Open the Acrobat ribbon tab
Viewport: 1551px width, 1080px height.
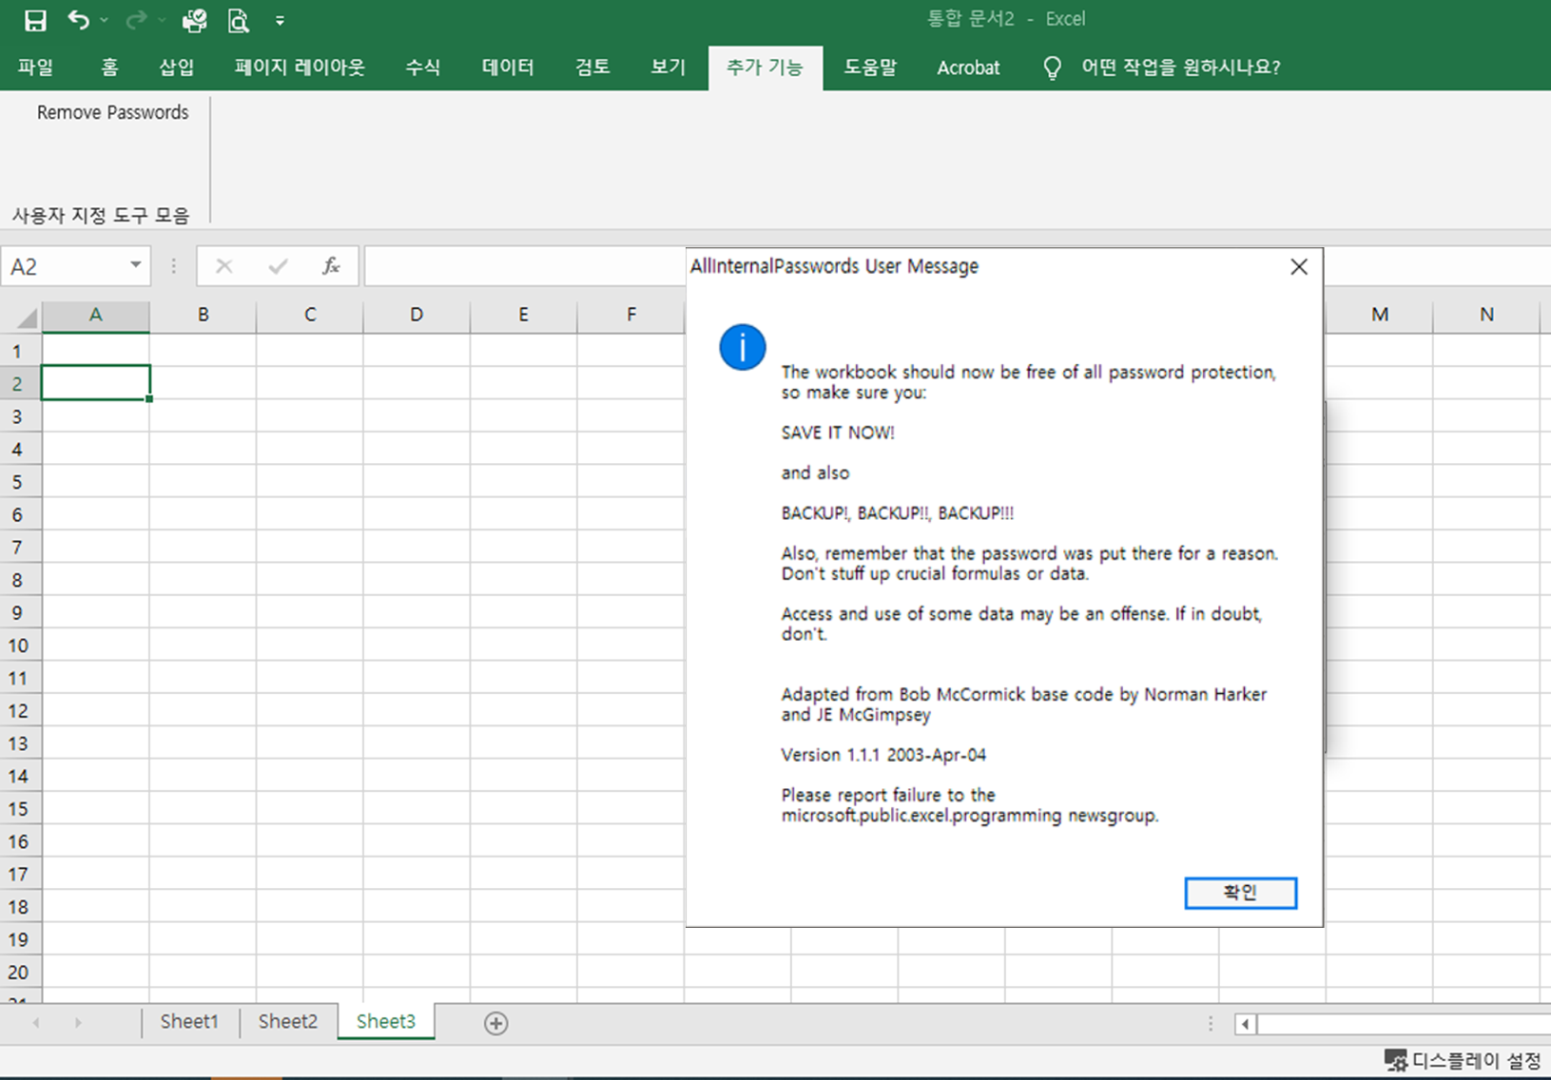(968, 67)
